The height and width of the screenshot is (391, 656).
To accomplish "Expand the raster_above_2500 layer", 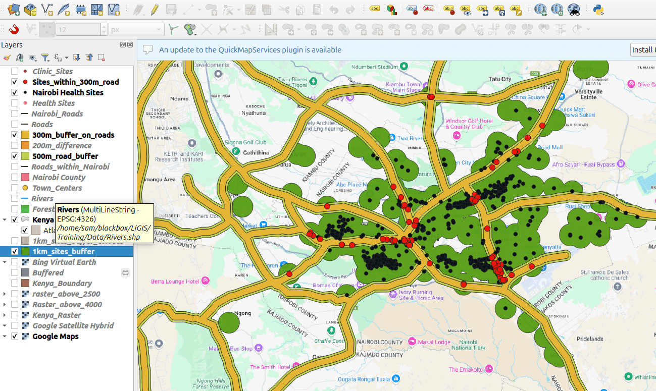I will (5, 294).
